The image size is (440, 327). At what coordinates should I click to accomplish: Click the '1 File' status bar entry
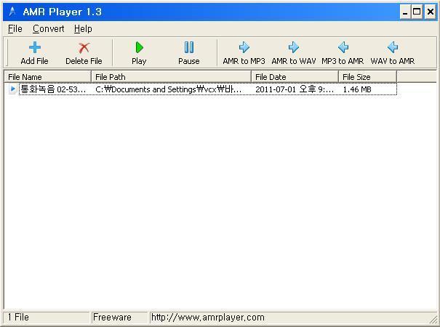pyautogui.click(x=47, y=317)
